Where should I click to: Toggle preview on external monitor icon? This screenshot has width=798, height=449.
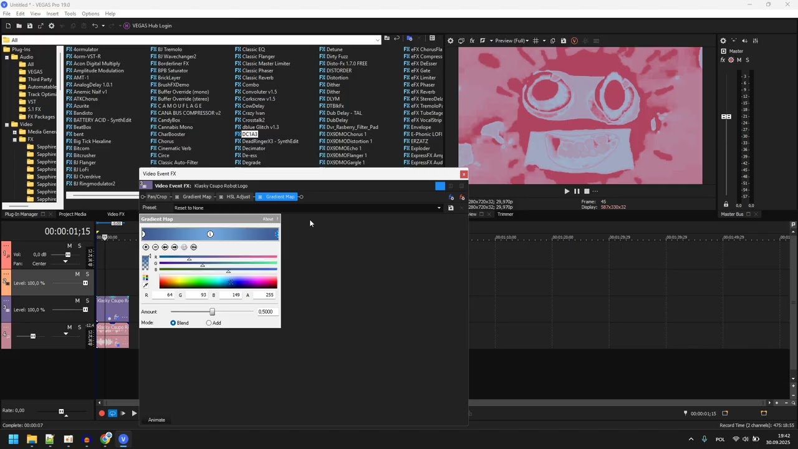click(461, 41)
